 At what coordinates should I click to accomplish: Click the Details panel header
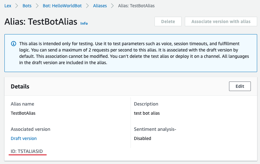pos(20,86)
